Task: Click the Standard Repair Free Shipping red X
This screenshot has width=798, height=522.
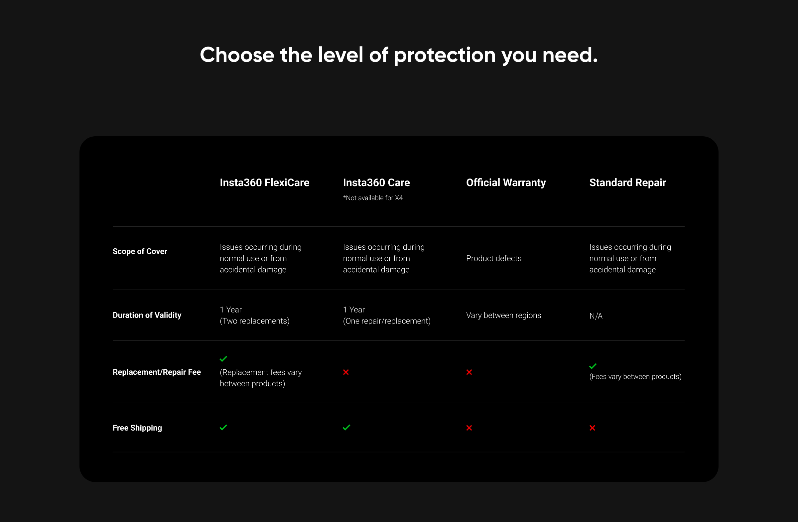Action: coord(592,428)
